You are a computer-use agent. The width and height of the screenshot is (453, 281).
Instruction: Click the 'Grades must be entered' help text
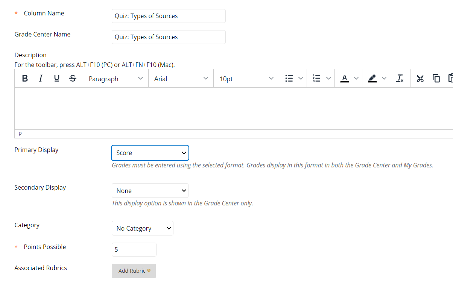[x=272, y=165]
